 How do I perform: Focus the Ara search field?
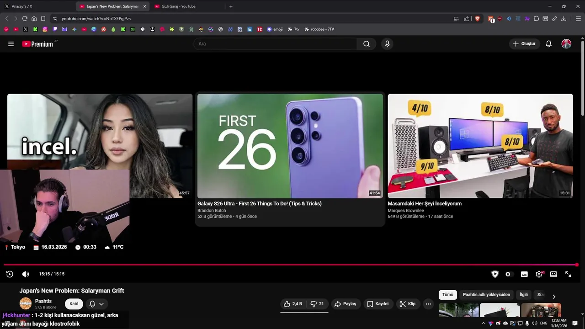[276, 44]
